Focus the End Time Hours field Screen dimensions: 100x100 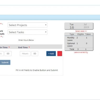25,53
